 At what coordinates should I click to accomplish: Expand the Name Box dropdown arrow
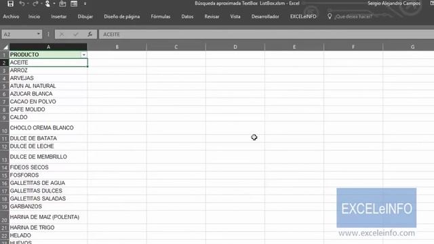pos(39,35)
